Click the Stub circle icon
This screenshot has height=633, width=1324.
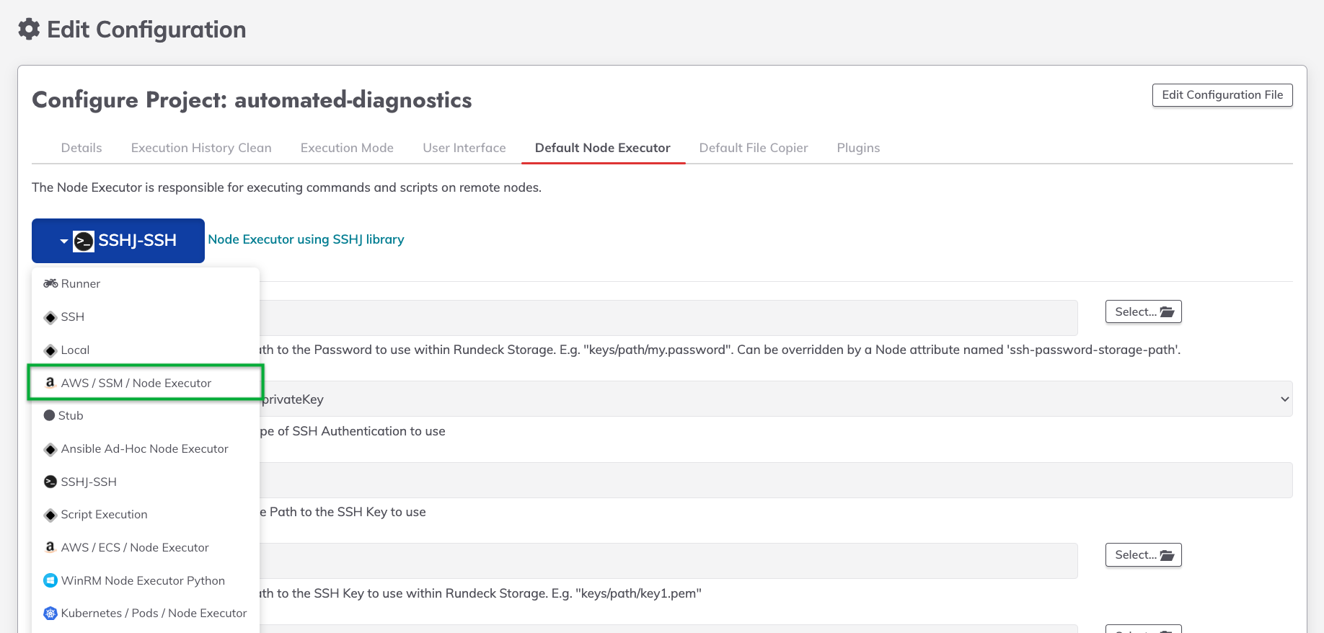tap(50, 415)
